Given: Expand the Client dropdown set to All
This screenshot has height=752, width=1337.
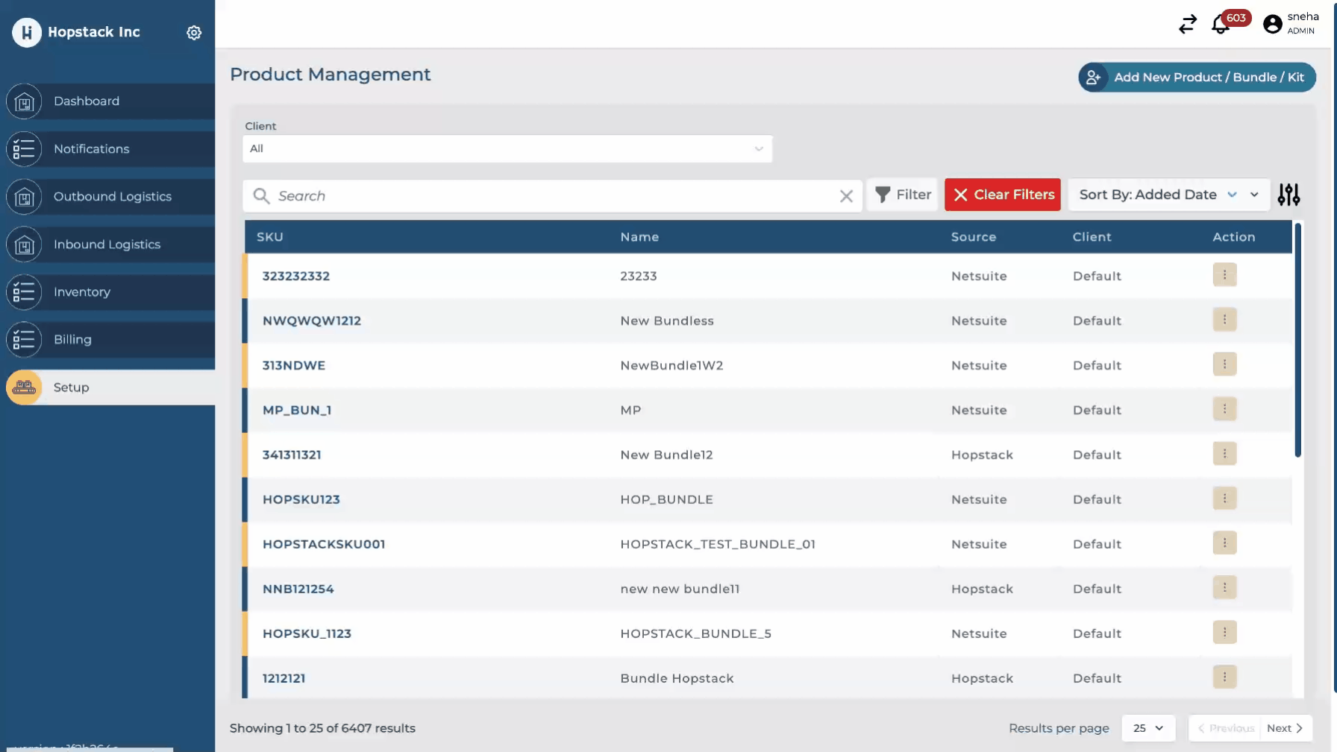Looking at the screenshot, I should (507, 149).
